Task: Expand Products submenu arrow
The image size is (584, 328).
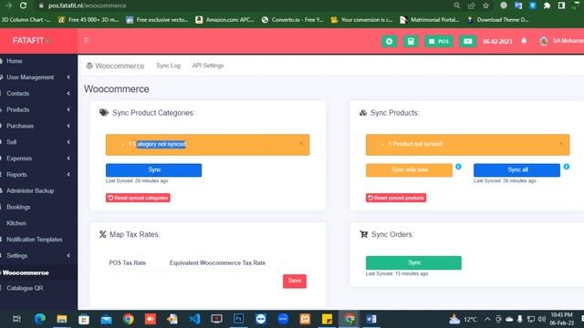Action: tap(68, 109)
